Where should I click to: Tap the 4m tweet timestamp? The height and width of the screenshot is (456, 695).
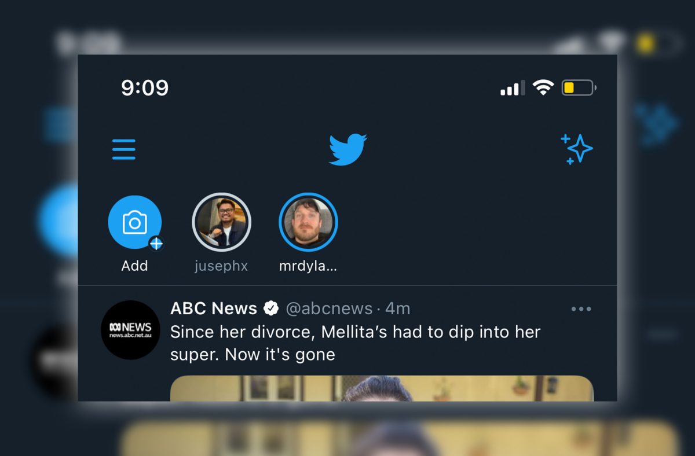(x=398, y=309)
